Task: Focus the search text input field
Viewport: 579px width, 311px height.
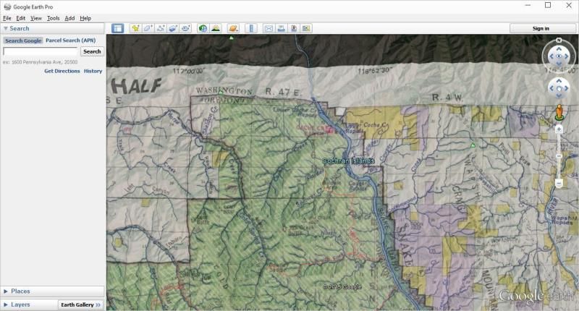Action: point(41,51)
